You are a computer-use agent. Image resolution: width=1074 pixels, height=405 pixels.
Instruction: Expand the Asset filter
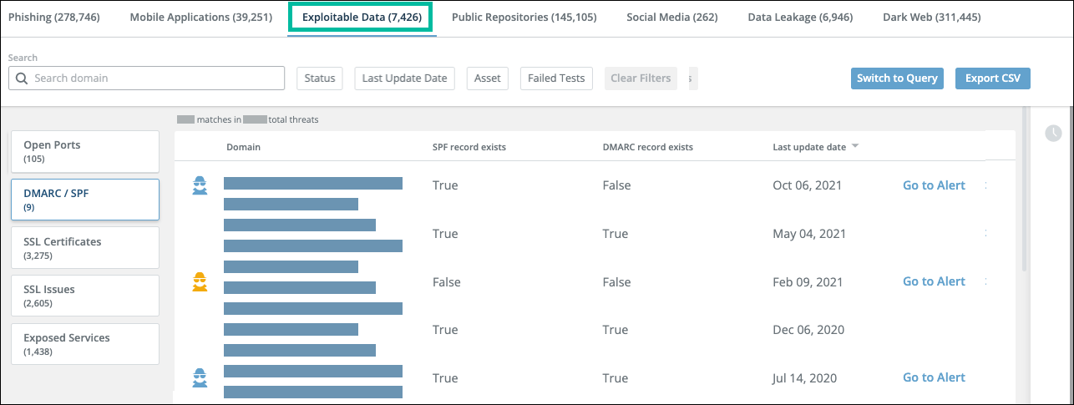(x=487, y=78)
